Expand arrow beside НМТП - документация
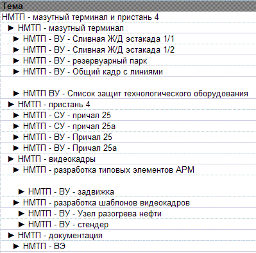This screenshot has height=253, width=256. (x=11, y=236)
